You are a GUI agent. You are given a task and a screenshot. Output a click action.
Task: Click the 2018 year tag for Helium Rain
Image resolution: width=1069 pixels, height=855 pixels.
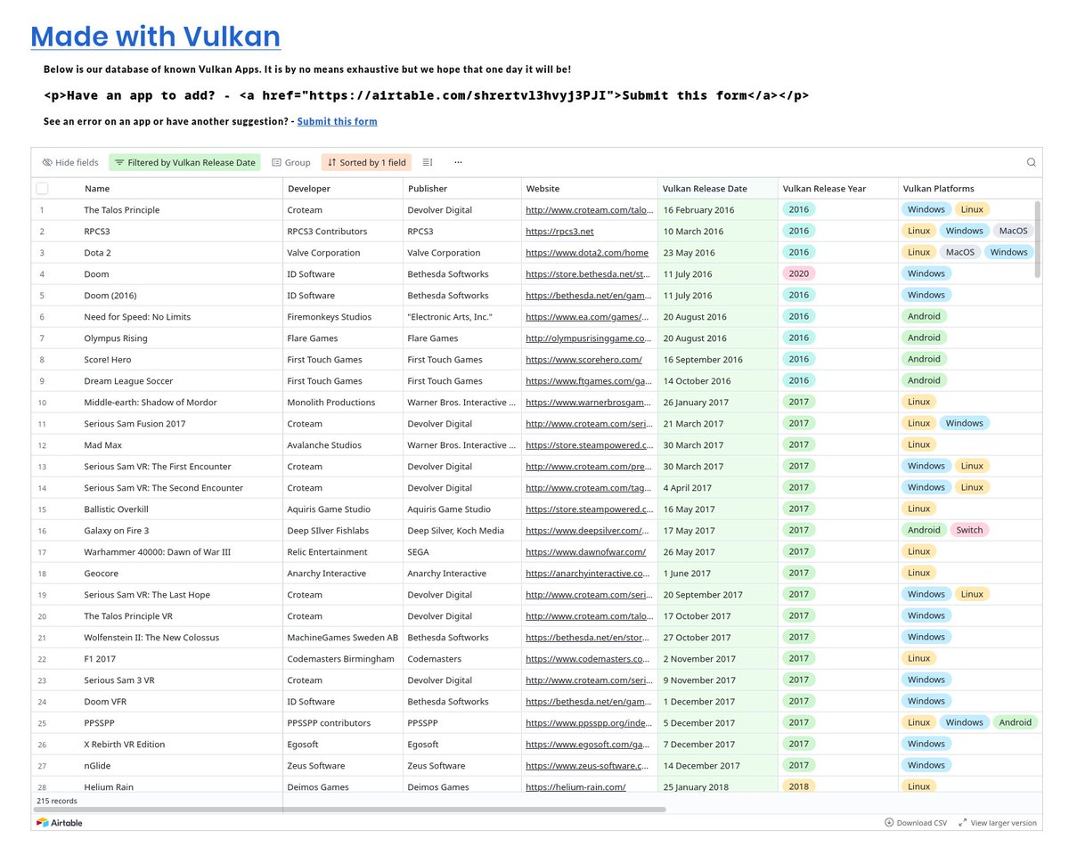pos(798,786)
